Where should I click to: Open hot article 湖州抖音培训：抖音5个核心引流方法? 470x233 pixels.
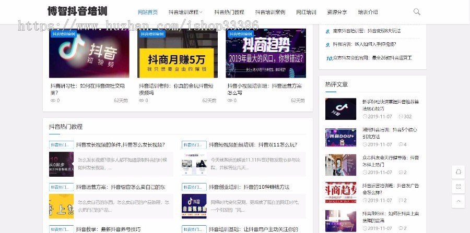pos(390,133)
